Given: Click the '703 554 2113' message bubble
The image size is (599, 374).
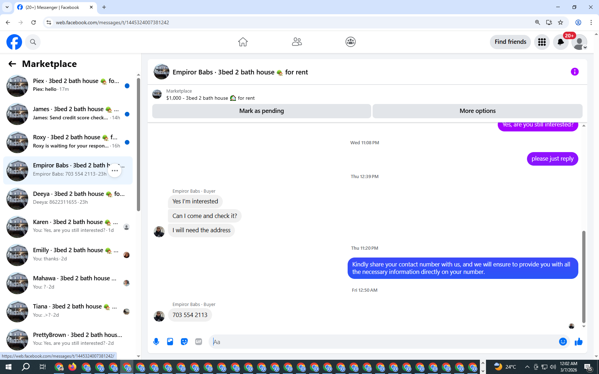Looking at the screenshot, I should 190,315.
